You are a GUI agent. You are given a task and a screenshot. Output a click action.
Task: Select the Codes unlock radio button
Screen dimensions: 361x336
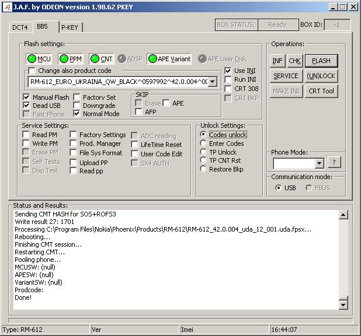pyautogui.click(x=203, y=134)
